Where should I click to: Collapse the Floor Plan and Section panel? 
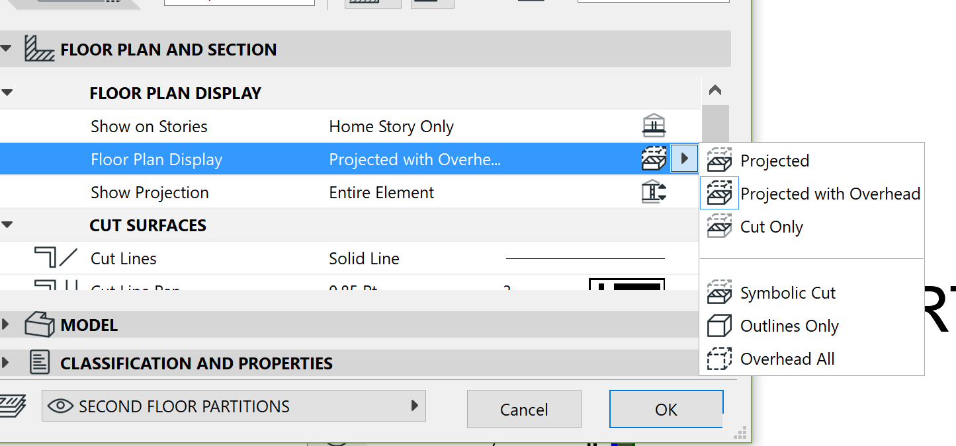(x=7, y=49)
